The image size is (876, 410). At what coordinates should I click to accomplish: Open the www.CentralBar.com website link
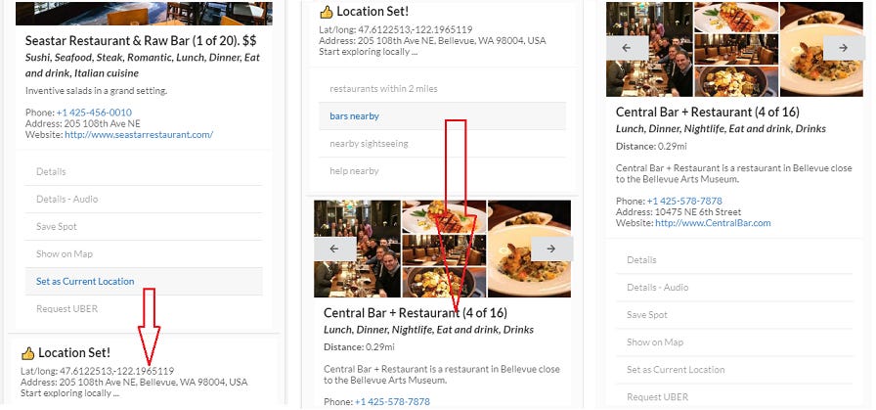713,223
